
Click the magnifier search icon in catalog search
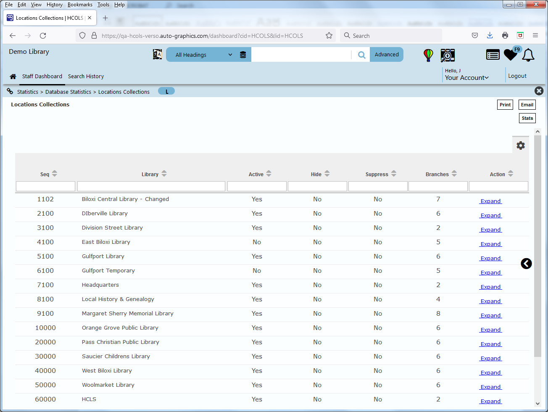tap(361, 55)
